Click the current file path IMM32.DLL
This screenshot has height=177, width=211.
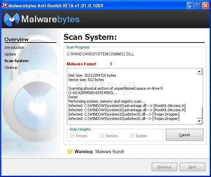[100, 54]
